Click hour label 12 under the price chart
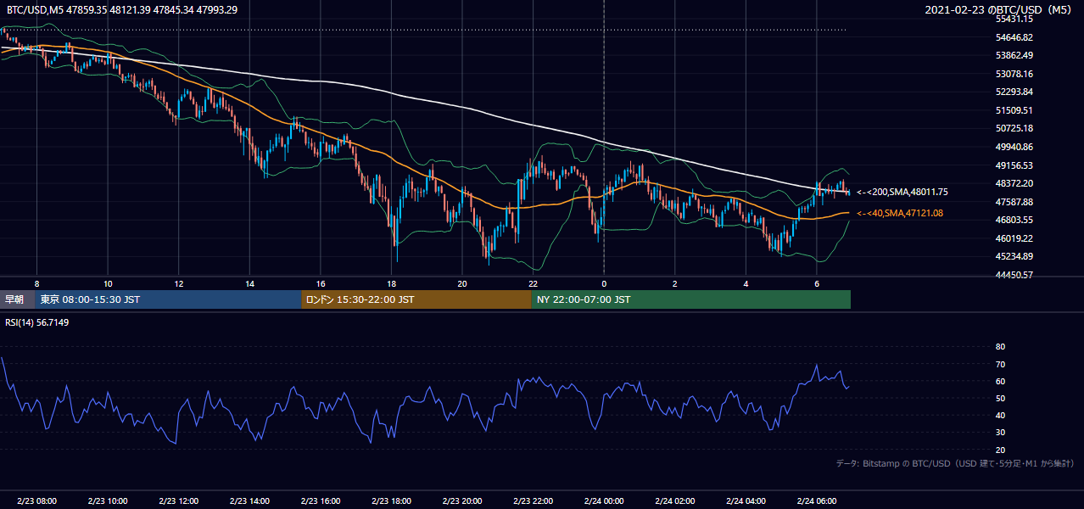Image resolution: width=1084 pixels, height=509 pixels. tap(178, 283)
